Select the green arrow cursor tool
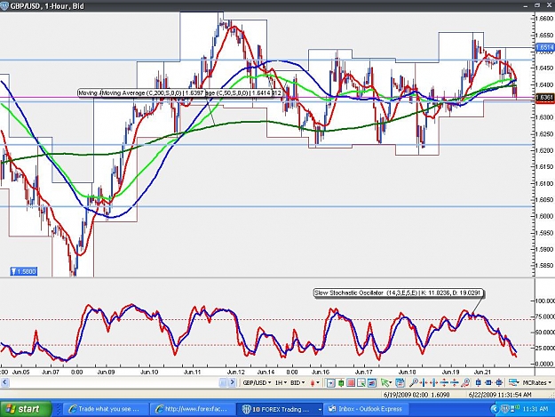Viewport: 555px width, 417px height. [385, 382]
